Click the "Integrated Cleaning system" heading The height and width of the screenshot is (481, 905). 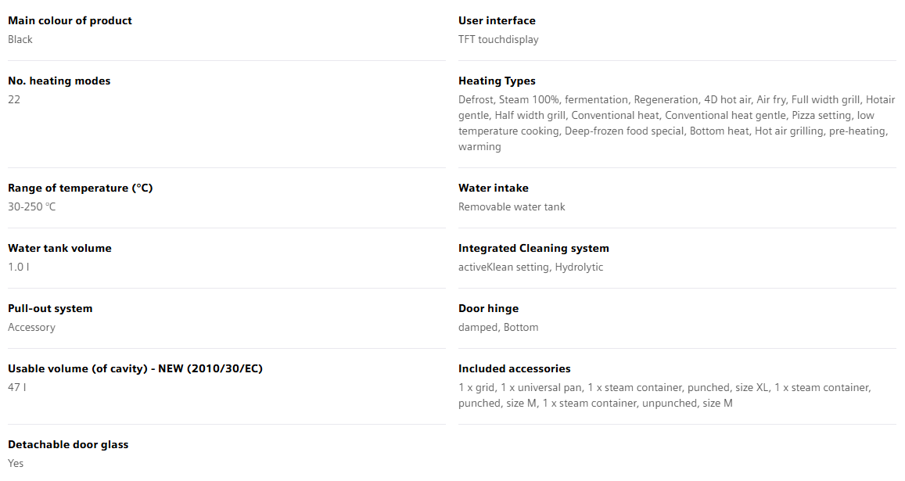pyautogui.click(x=533, y=249)
